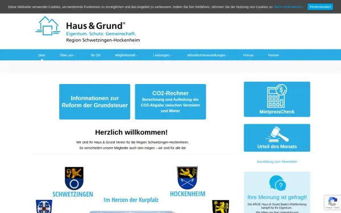Click the 'So verschieden unsere Mitglieder' line
The image size is (341, 213).
click(x=132, y=148)
